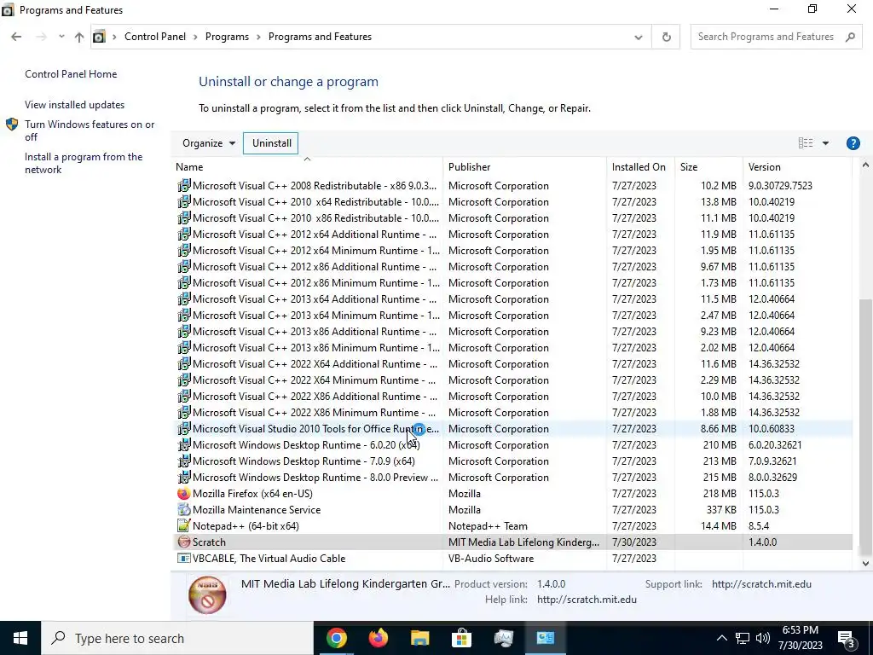873x655 pixels.
Task: Sort by the Installed On column header
Action: tap(641, 166)
